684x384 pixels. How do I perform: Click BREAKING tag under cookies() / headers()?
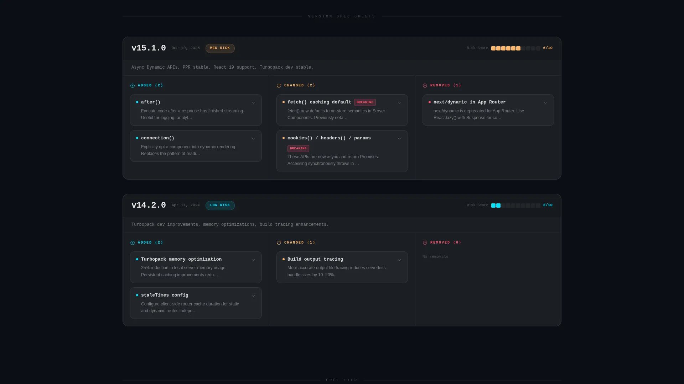point(298,149)
